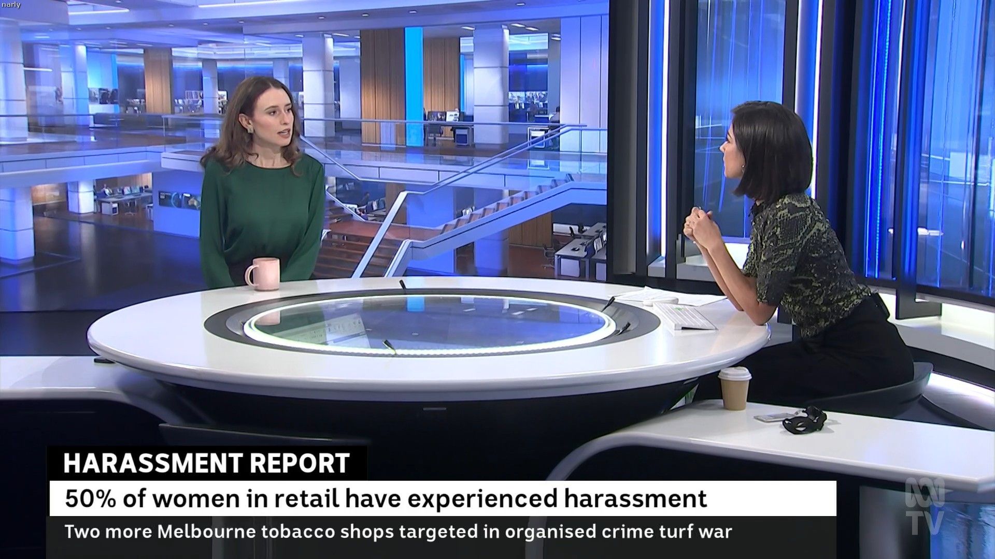
Task: Click the black face mask on the desk
Action: click(804, 419)
